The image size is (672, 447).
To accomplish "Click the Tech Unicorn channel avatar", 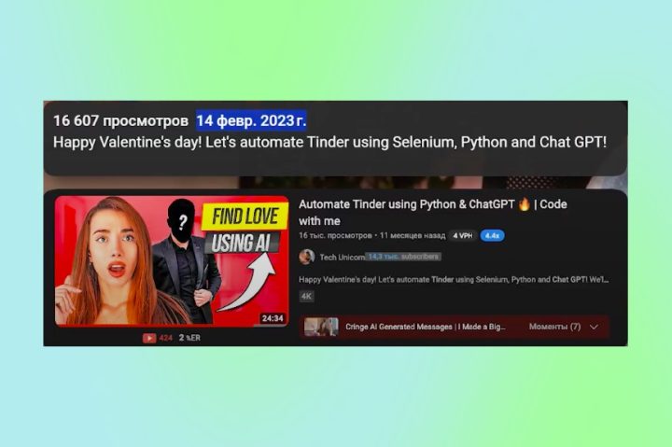I will [307, 257].
